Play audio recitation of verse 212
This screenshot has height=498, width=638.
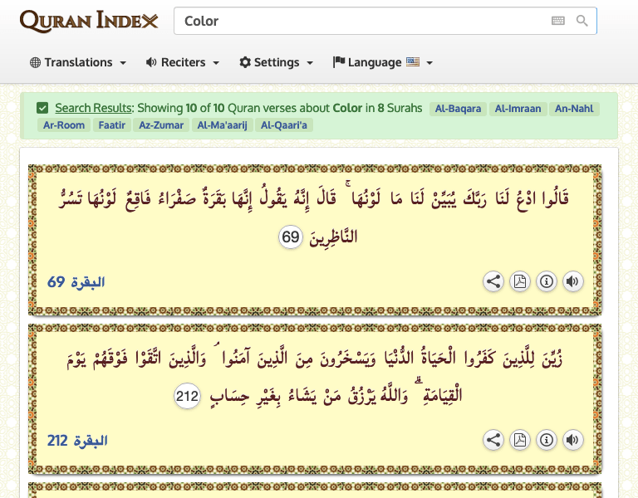pyautogui.click(x=572, y=440)
